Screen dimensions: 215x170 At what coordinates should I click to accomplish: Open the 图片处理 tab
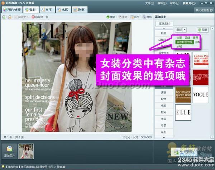tap(12, 10)
